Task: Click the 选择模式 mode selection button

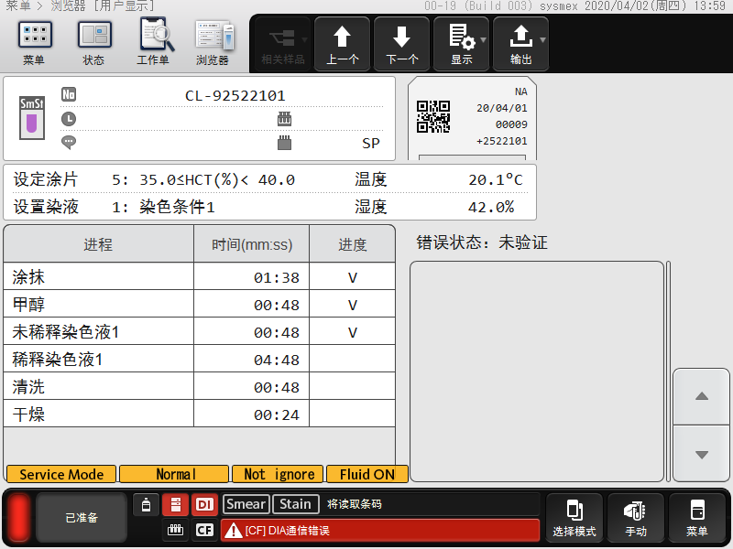Action: coord(574,518)
